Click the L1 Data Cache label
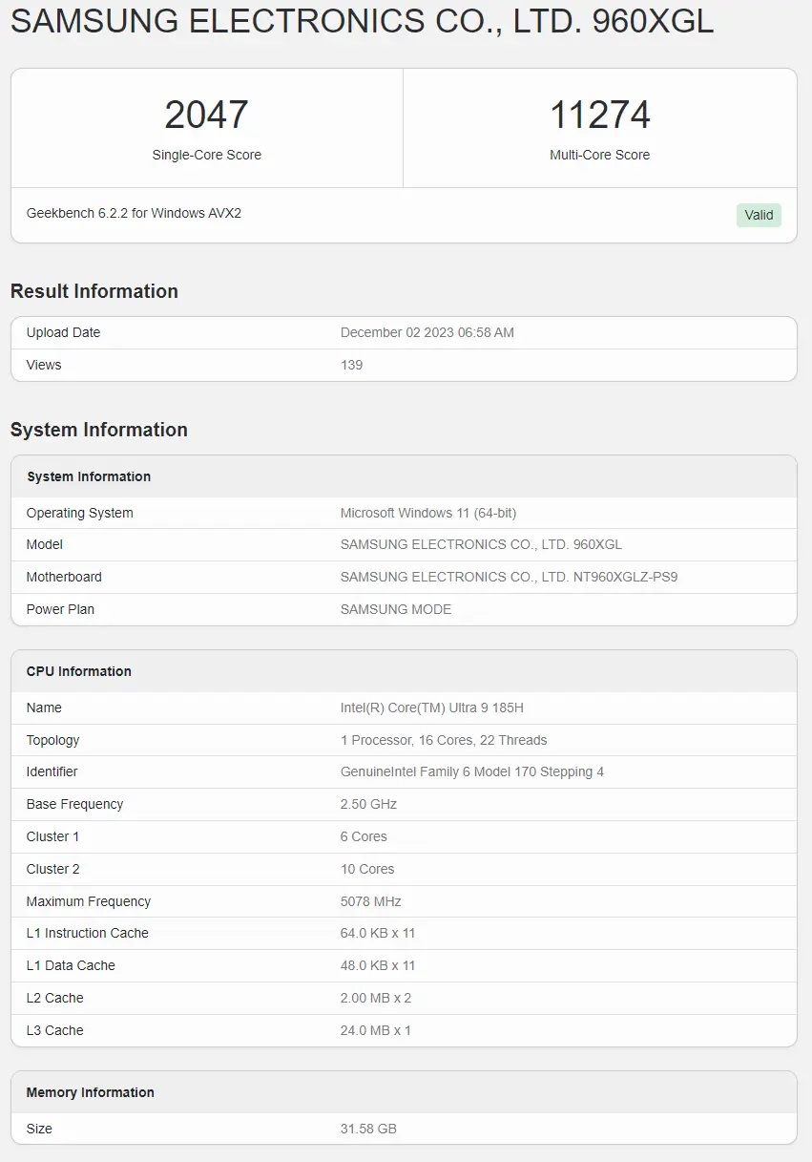Image resolution: width=812 pixels, height=1162 pixels. tap(71, 965)
